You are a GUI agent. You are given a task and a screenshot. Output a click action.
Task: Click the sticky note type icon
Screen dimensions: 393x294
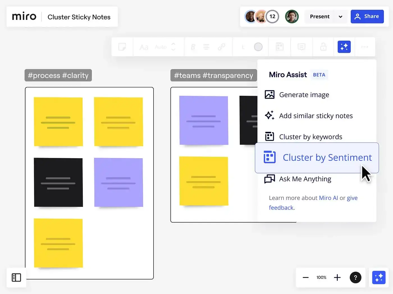[122, 47]
